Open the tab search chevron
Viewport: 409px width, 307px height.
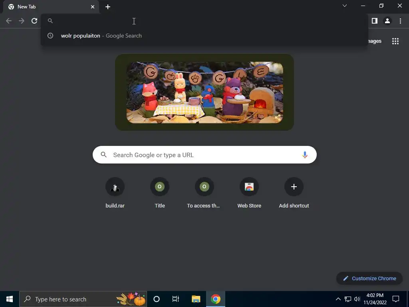point(345,6)
